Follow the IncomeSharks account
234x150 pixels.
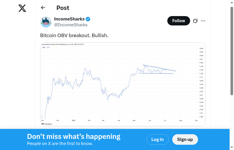[x=178, y=21]
